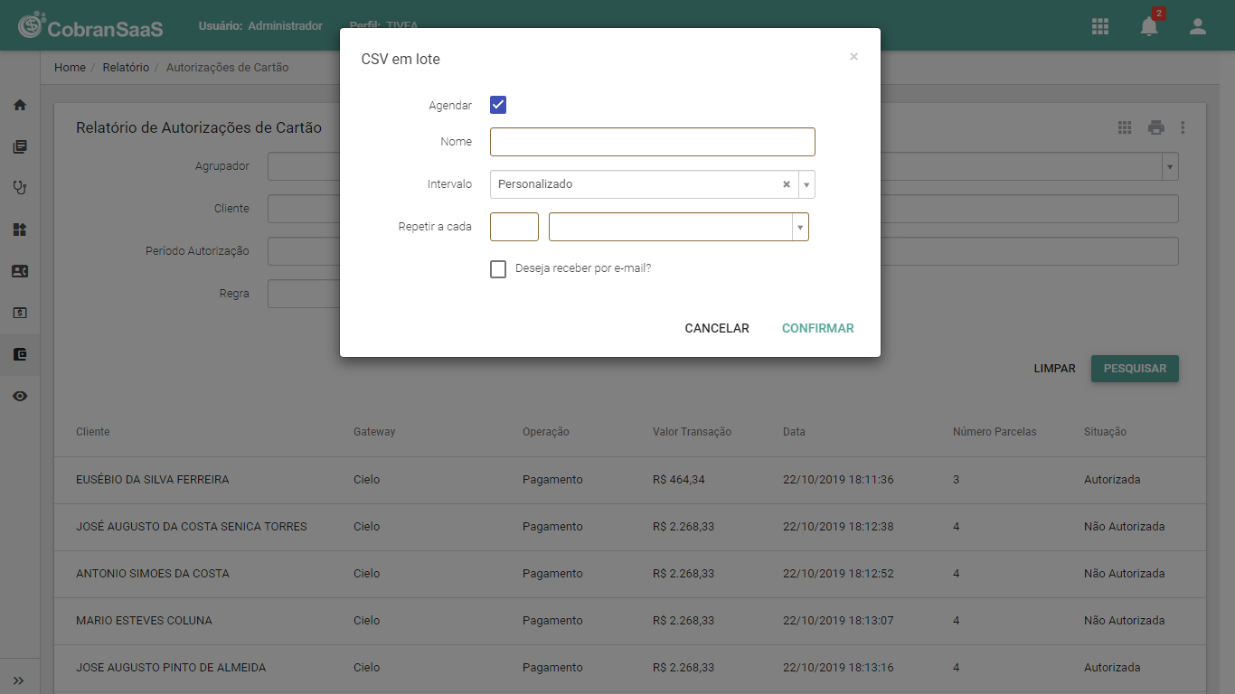Print the report with the printer icon

[x=1156, y=127]
